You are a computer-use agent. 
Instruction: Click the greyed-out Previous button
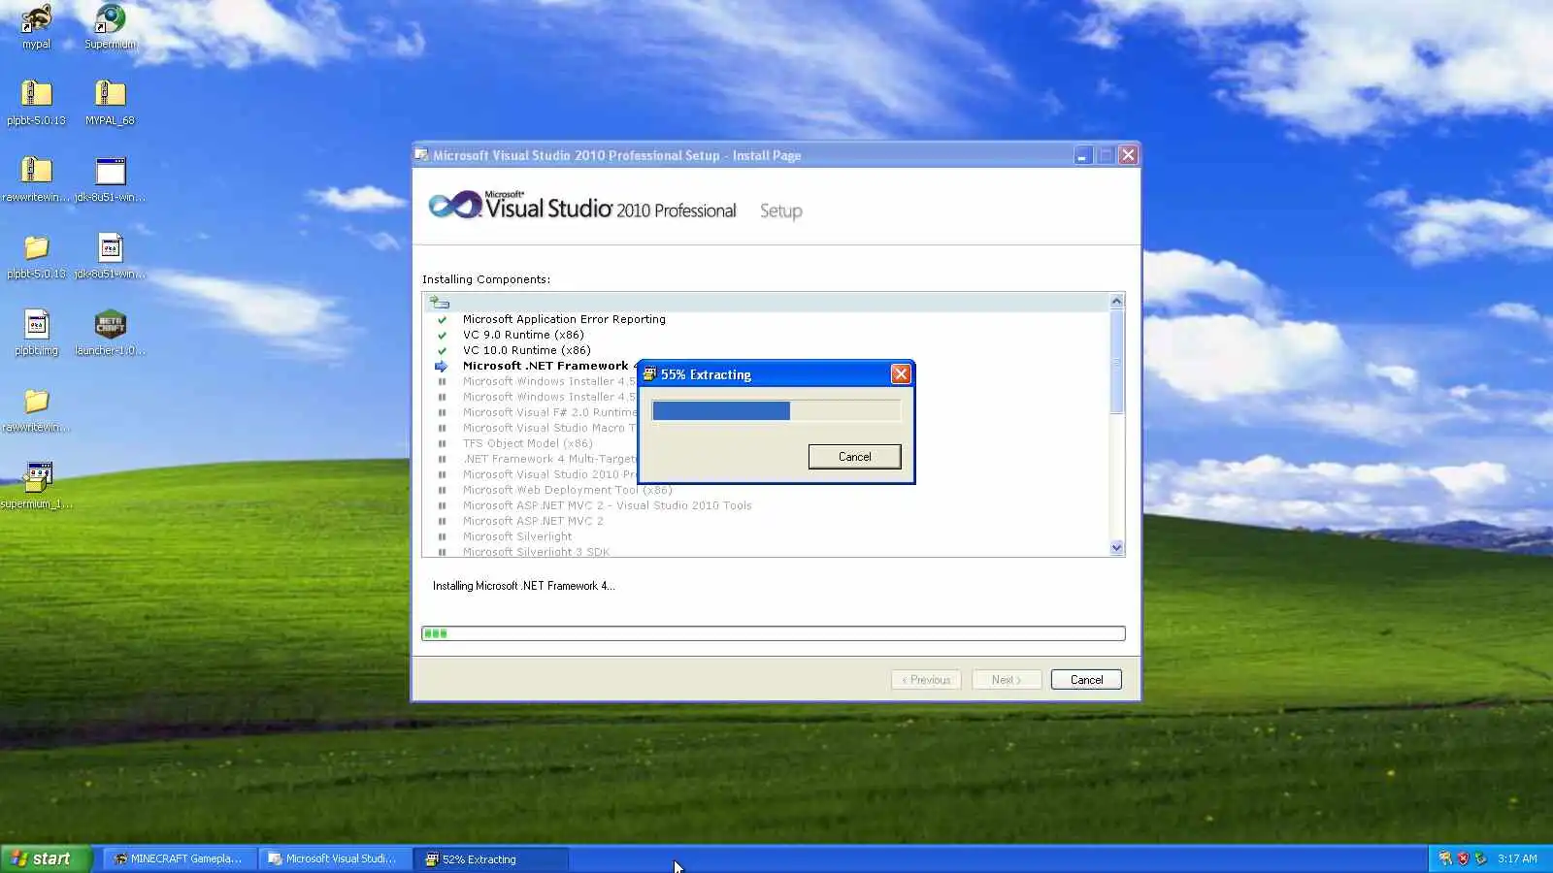926,680
